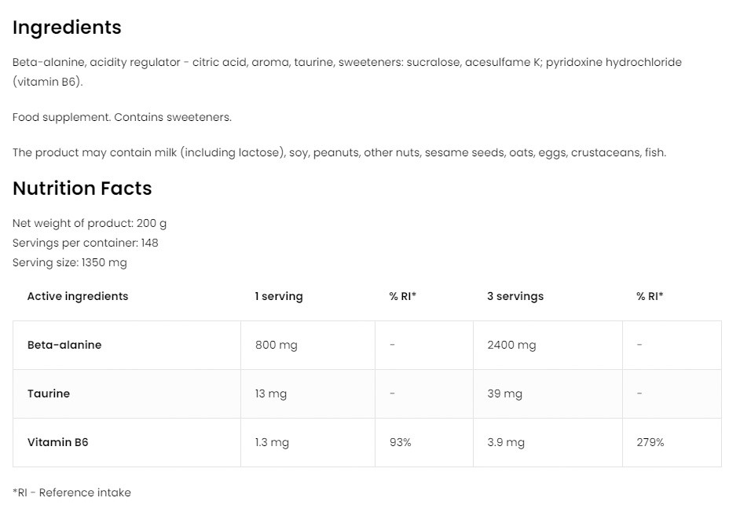Viewport: 729px width, 516px height.
Task: Click the 3.9 mg Vitamin B6 value
Action: pos(505,442)
